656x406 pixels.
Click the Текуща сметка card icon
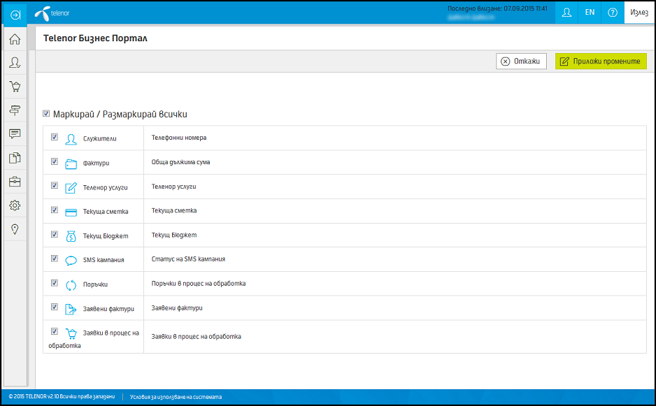pos(71,212)
